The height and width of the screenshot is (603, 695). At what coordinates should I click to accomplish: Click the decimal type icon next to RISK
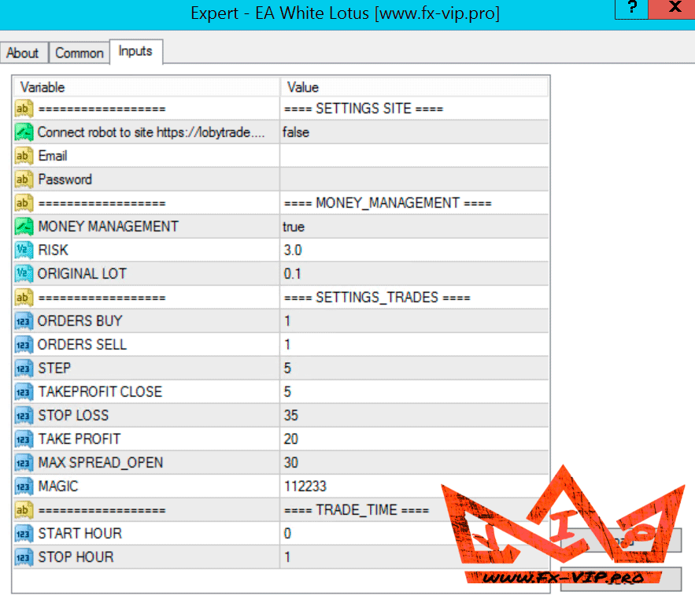point(24,250)
